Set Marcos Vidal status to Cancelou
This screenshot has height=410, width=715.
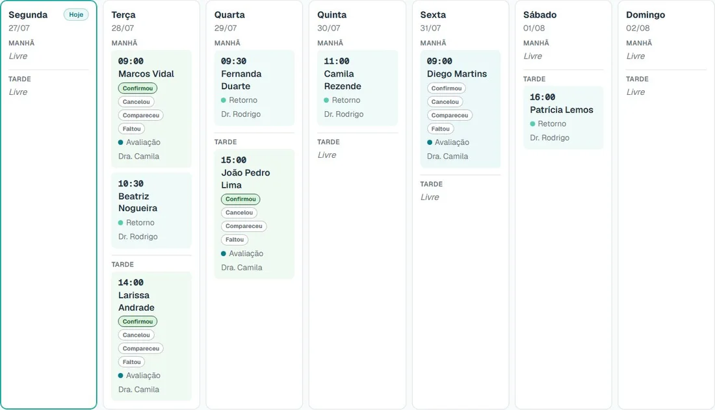click(136, 102)
